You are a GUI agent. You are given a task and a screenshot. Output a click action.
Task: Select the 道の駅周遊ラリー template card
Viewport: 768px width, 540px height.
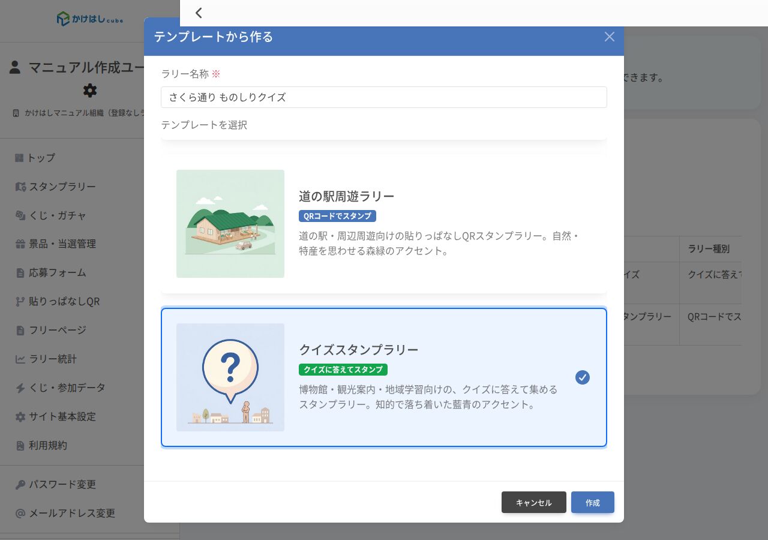384,224
